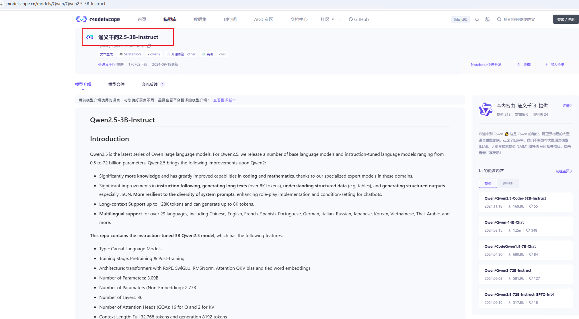Screen dimensions: 579x319
Task: Click the heart 收藏 favorite button
Action: coord(523,65)
